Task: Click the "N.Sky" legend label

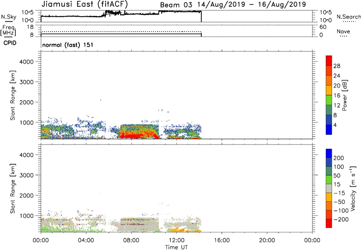Action: click(x=9, y=17)
